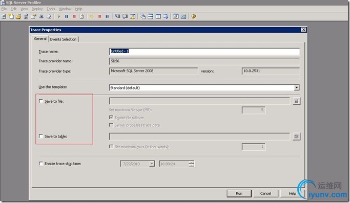This screenshot has width=350, height=203.
Task: Click the green Start trace play icon
Action: click(x=59, y=16)
